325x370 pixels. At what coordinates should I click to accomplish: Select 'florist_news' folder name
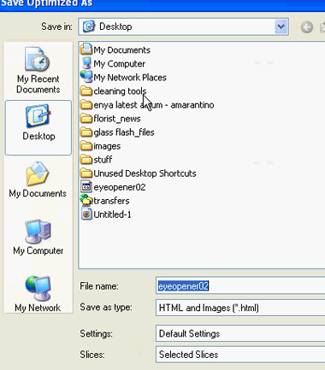point(117,119)
